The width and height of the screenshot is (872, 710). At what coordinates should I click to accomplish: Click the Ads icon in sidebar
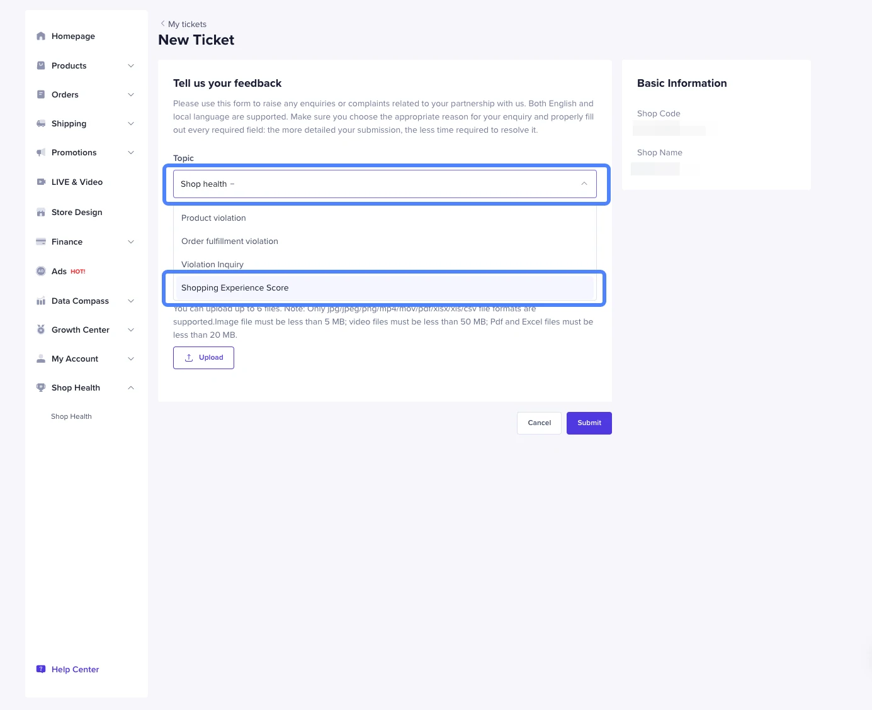[41, 272]
